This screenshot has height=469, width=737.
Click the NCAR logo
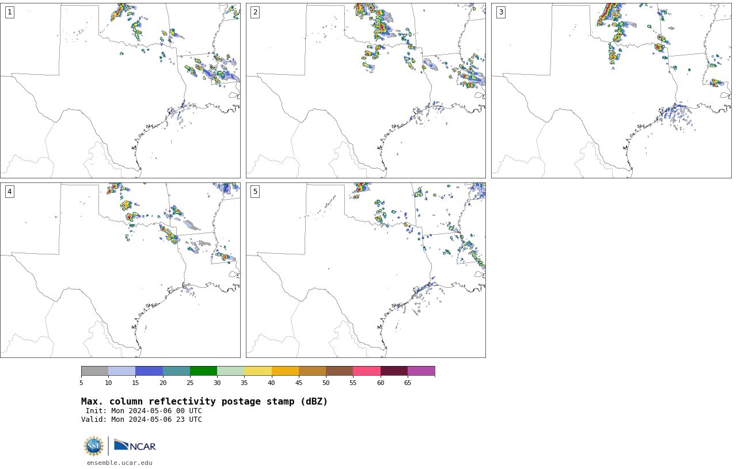[135, 446]
